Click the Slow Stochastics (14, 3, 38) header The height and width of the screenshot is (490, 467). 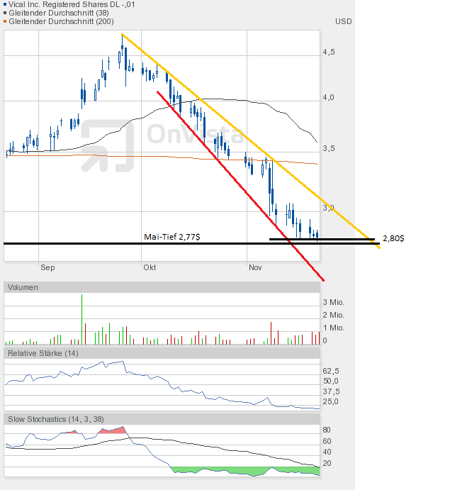162,419
